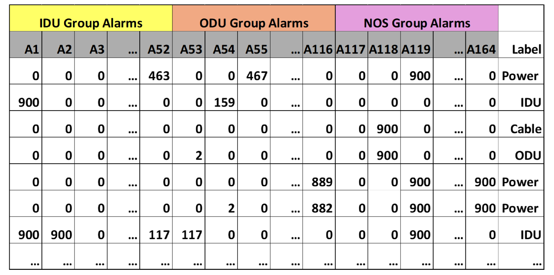Select the Cable label cell
The image size is (554, 275).
coord(525,129)
